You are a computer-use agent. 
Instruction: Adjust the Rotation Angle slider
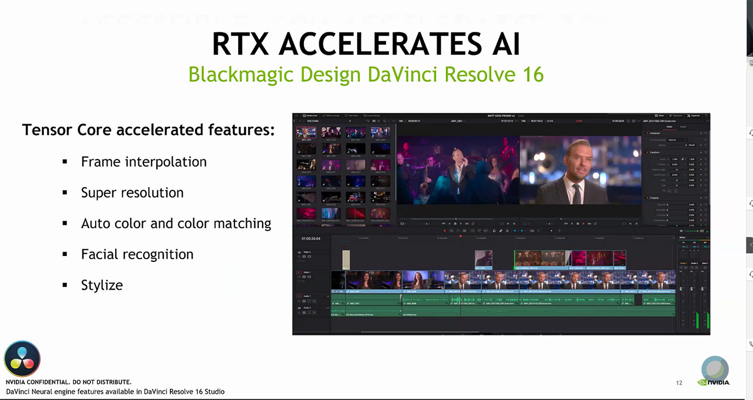point(677,169)
